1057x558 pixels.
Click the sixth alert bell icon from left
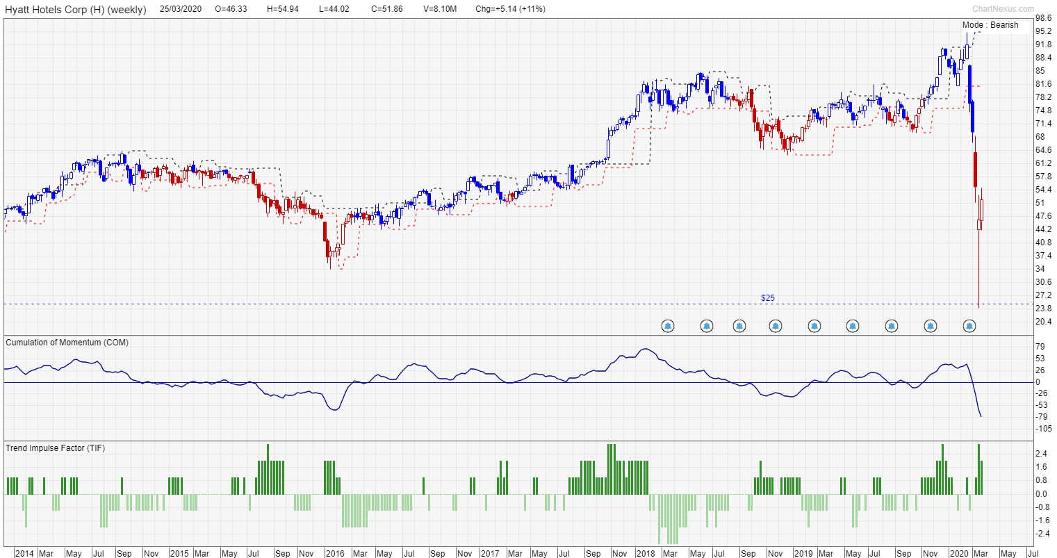[x=853, y=325]
